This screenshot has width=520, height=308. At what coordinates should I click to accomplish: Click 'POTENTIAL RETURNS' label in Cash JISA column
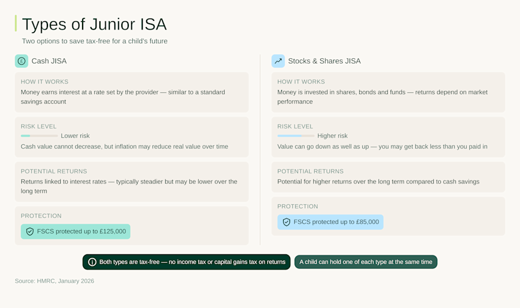point(54,171)
